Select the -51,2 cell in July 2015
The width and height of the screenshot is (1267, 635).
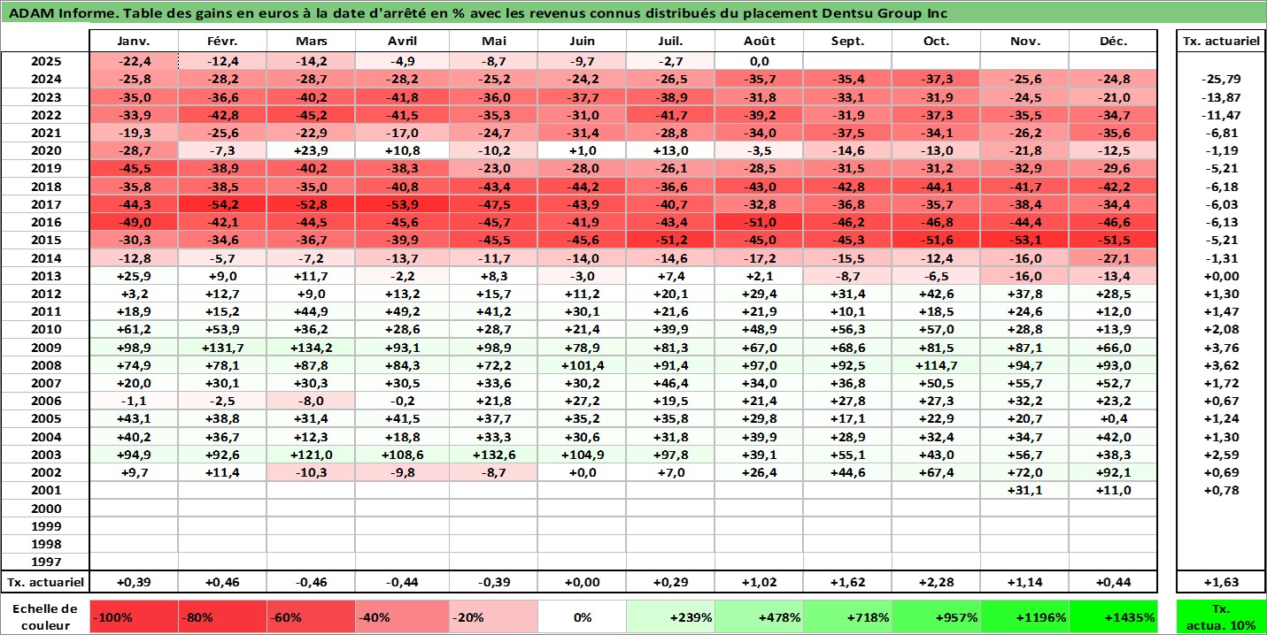[670, 241]
